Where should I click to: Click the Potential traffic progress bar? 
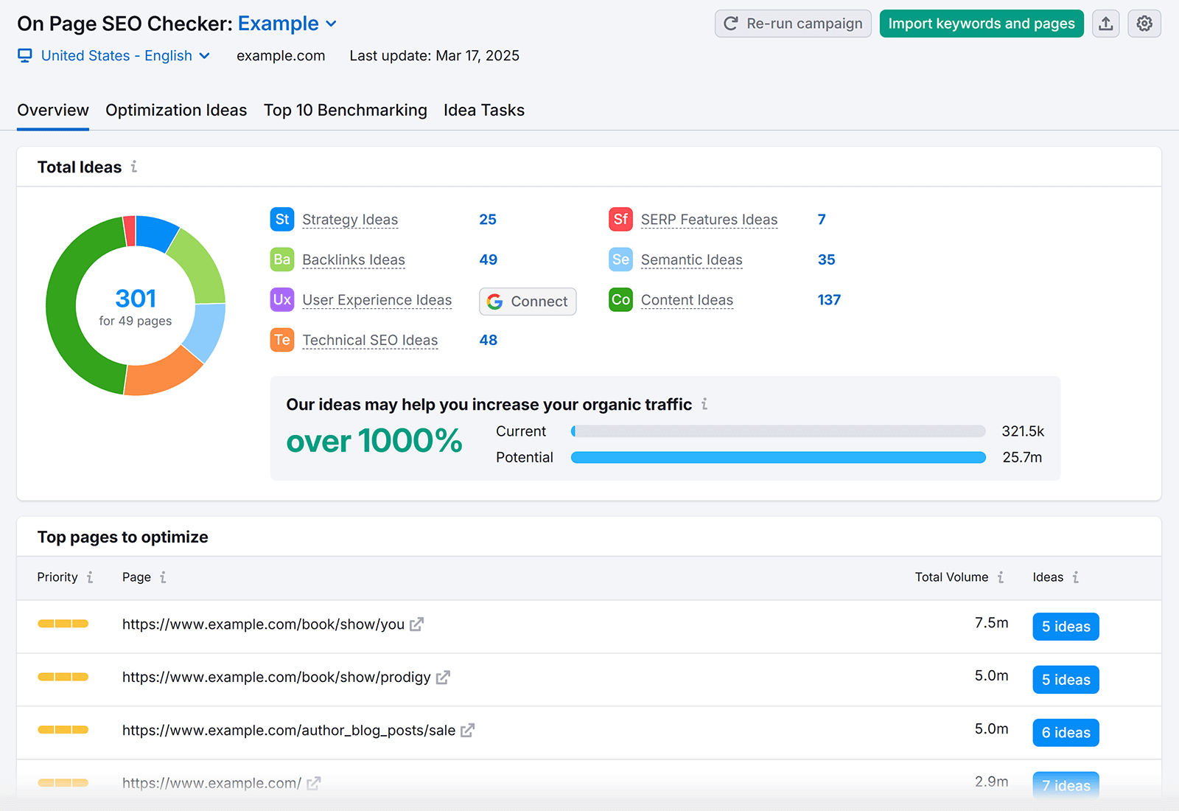tap(777, 457)
